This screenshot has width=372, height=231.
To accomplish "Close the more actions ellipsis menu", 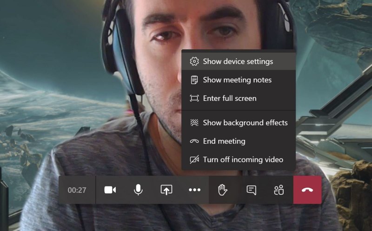I will point(194,190).
